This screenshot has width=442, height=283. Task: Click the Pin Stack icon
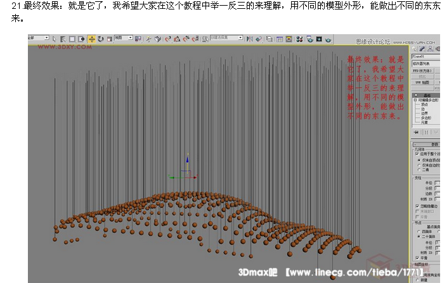click(x=416, y=132)
